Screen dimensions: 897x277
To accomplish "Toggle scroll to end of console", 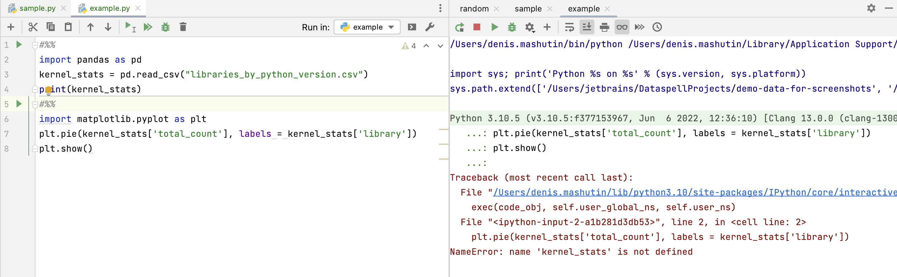I will click(x=587, y=27).
